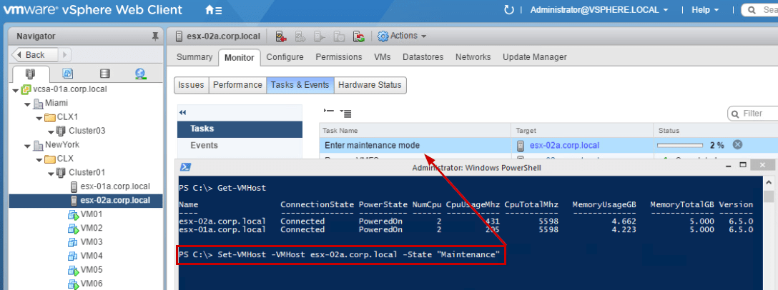
Task: Click the Filter input field
Action: point(753,114)
